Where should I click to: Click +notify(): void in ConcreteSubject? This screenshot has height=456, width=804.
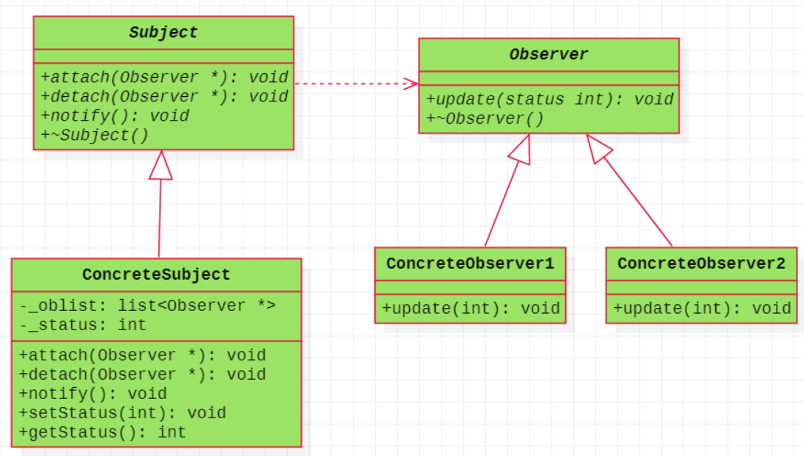point(92,393)
